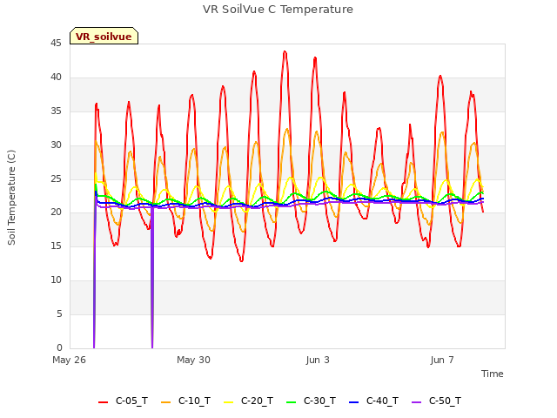Toggle the C-05_T series in legend
Image resolution: width=557 pixels, height=418 pixels.
tap(123, 401)
